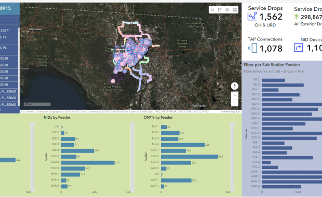Select BLK-1 bar (43) in ONT's chart
322x197 pixels.
click(x=164, y=127)
